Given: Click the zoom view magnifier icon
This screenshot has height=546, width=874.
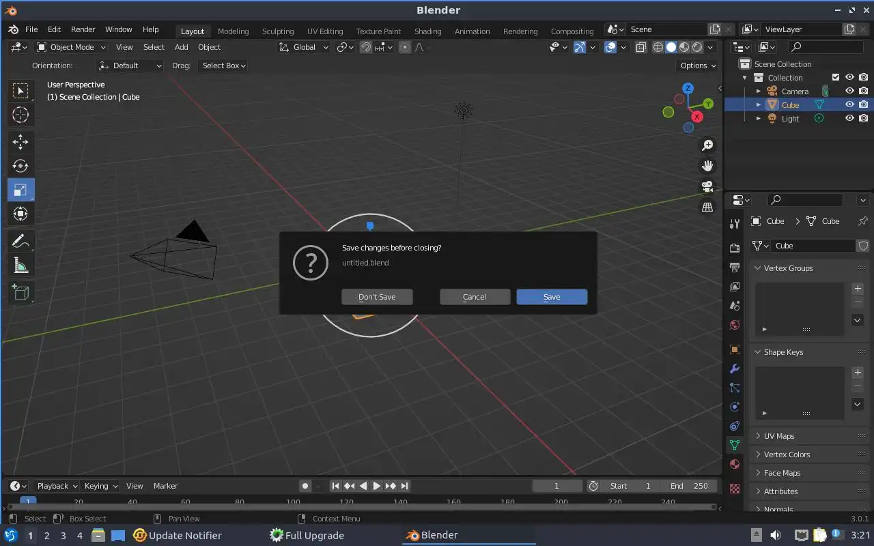Looking at the screenshot, I should 707,145.
